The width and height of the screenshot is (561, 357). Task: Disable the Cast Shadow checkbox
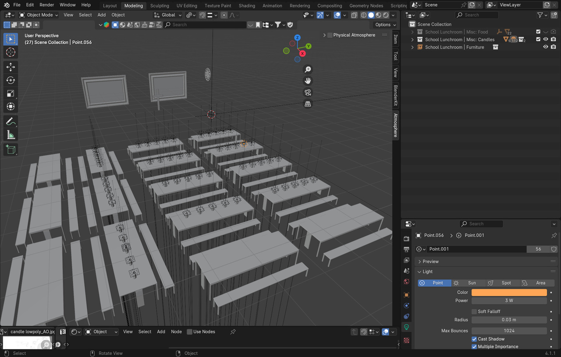(x=474, y=339)
